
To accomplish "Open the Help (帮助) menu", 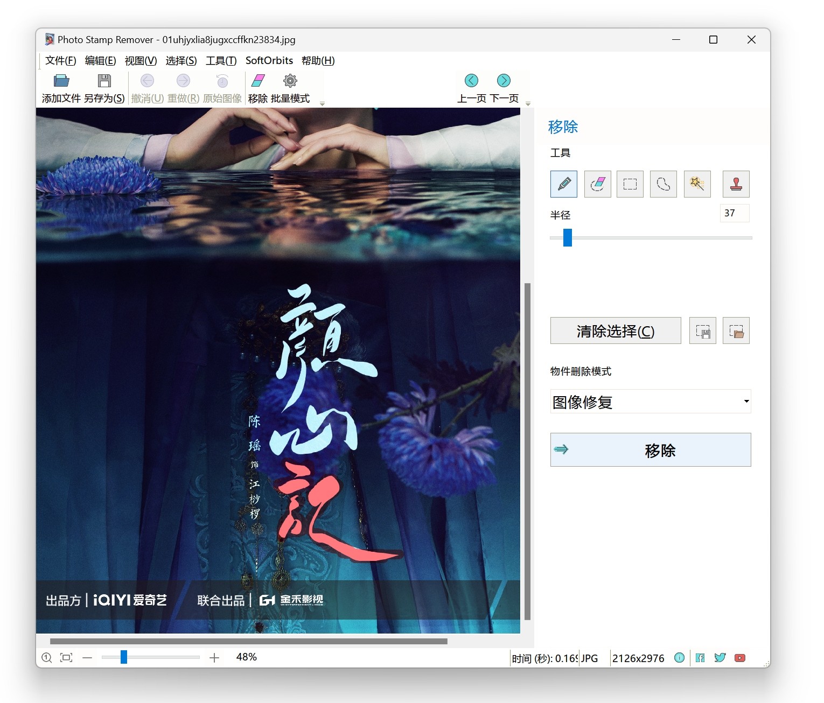I will click(318, 60).
